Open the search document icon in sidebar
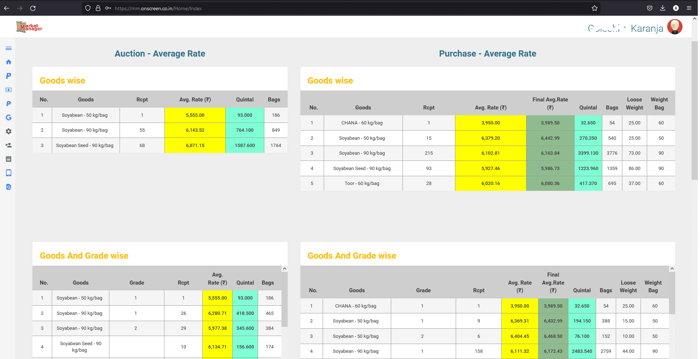700x359 pixels. coord(9,187)
